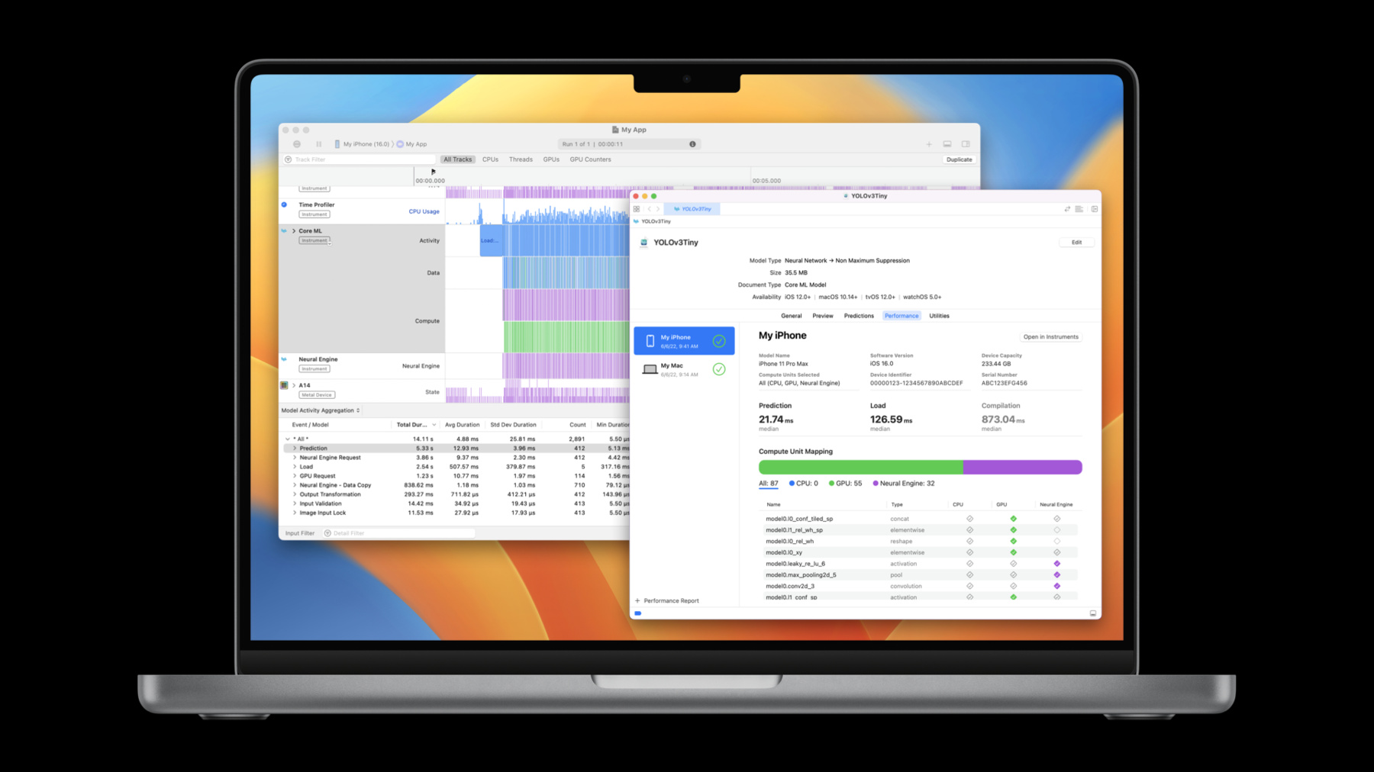Screen dimensions: 1374x772
Task: Click the grid navigator icon in YOLOv3Tiny window
Action: pyautogui.click(x=637, y=209)
